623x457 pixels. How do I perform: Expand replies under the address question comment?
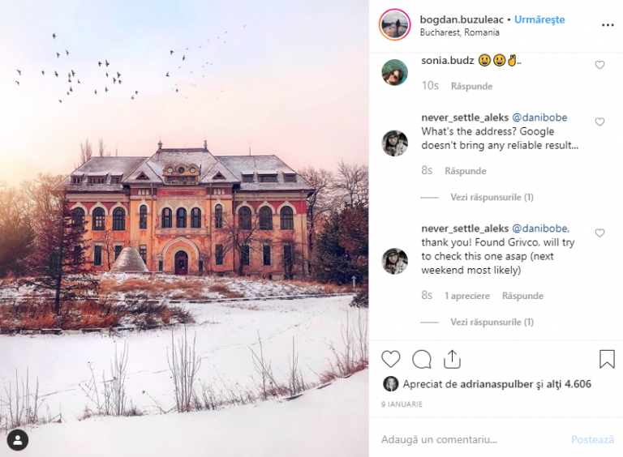[x=492, y=197]
